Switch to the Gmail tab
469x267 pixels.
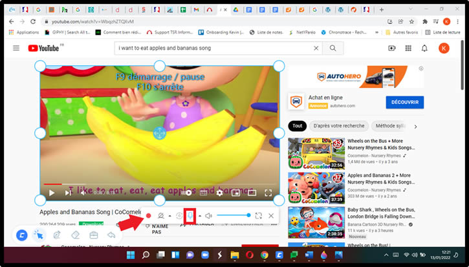pyautogui.click(x=196, y=10)
